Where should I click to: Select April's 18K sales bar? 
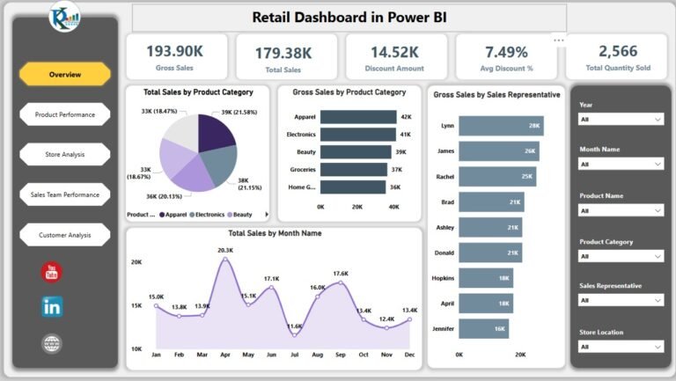point(486,304)
